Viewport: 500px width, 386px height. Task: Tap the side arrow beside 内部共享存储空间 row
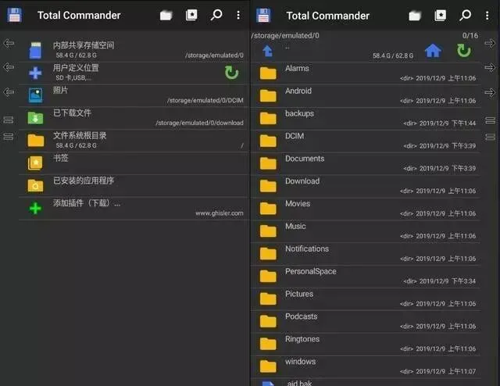tap(9, 43)
